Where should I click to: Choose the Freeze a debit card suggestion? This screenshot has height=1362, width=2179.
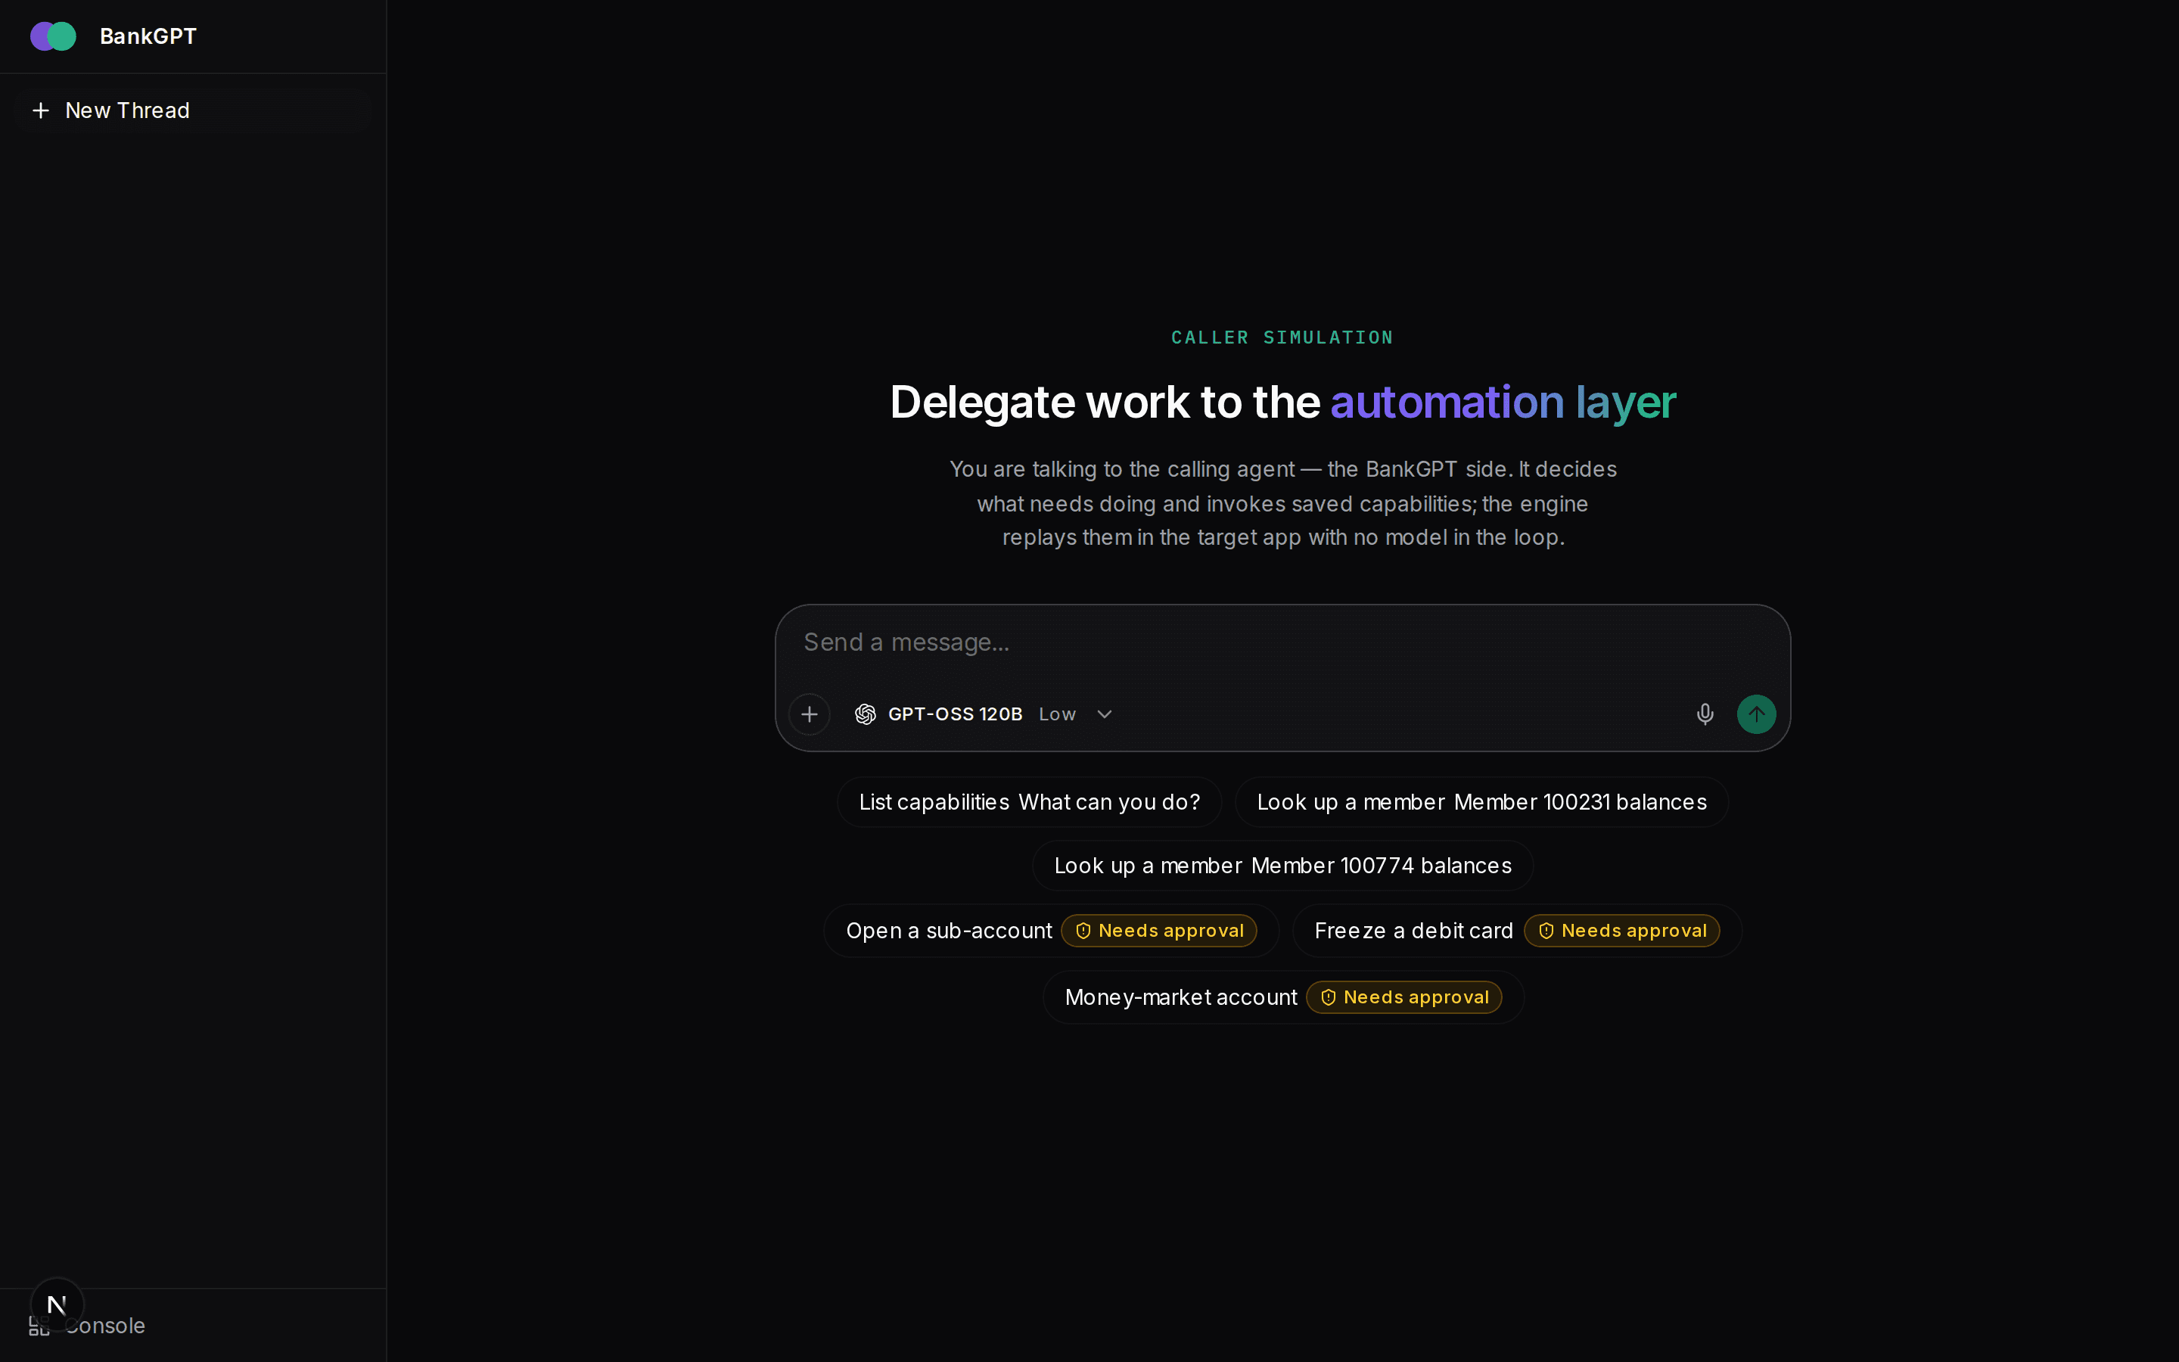tap(1516, 931)
